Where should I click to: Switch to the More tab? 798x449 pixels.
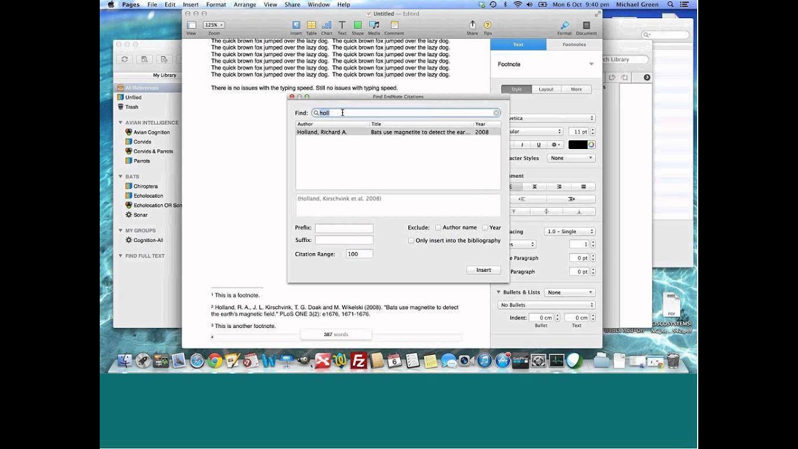(576, 89)
